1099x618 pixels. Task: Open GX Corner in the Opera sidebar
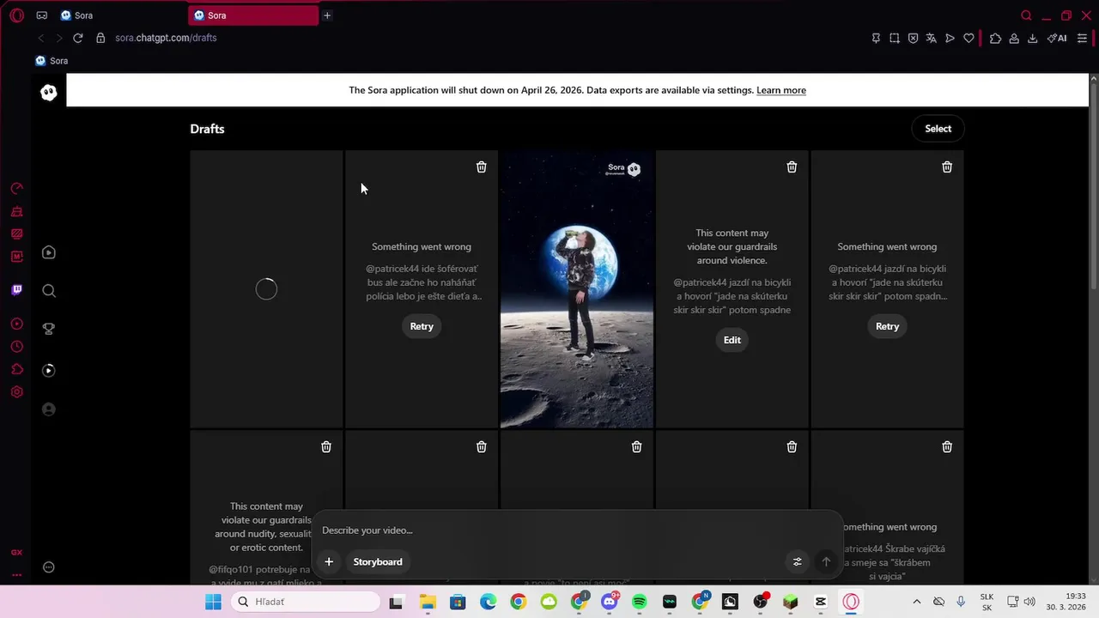pyautogui.click(x=16, y=553)
